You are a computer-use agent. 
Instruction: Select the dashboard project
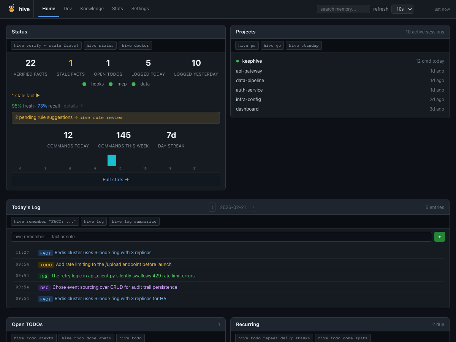pos(340,109)
